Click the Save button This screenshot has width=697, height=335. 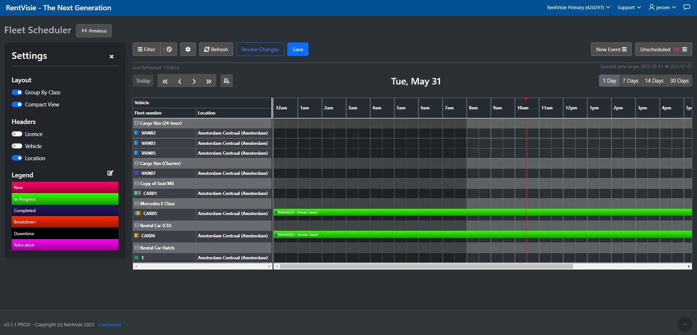click(x=298, y=49)
